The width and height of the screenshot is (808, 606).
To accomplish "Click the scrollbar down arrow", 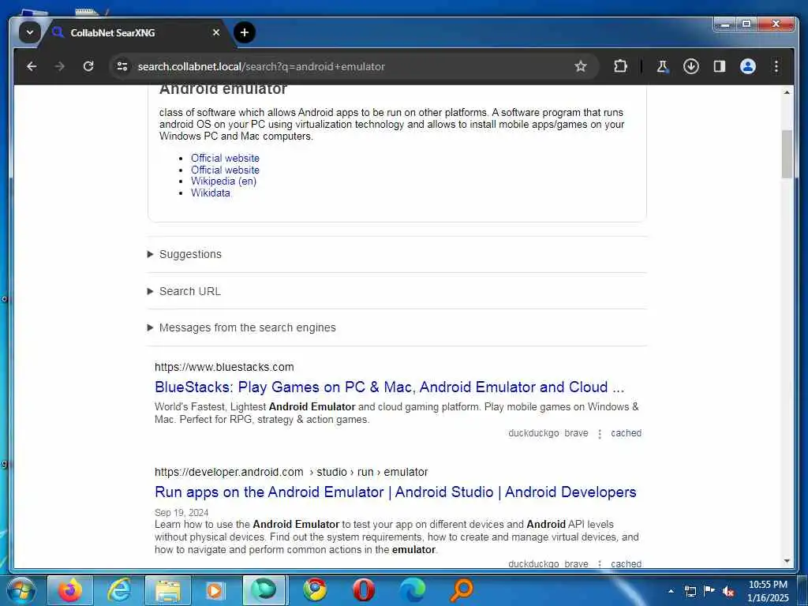I will pos(787,561).
